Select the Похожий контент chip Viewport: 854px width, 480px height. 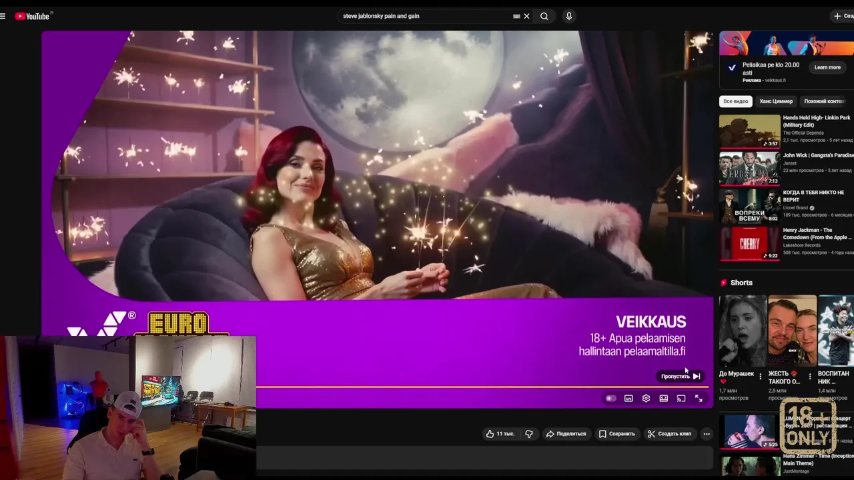coord(825,101)
